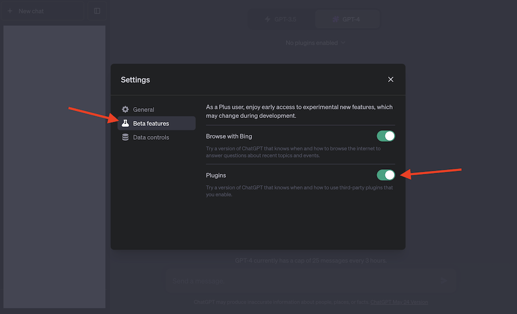The image size is (517, 314).
Task: Click the GPT-3.5 lightning bolt icon
Action: 268,19
